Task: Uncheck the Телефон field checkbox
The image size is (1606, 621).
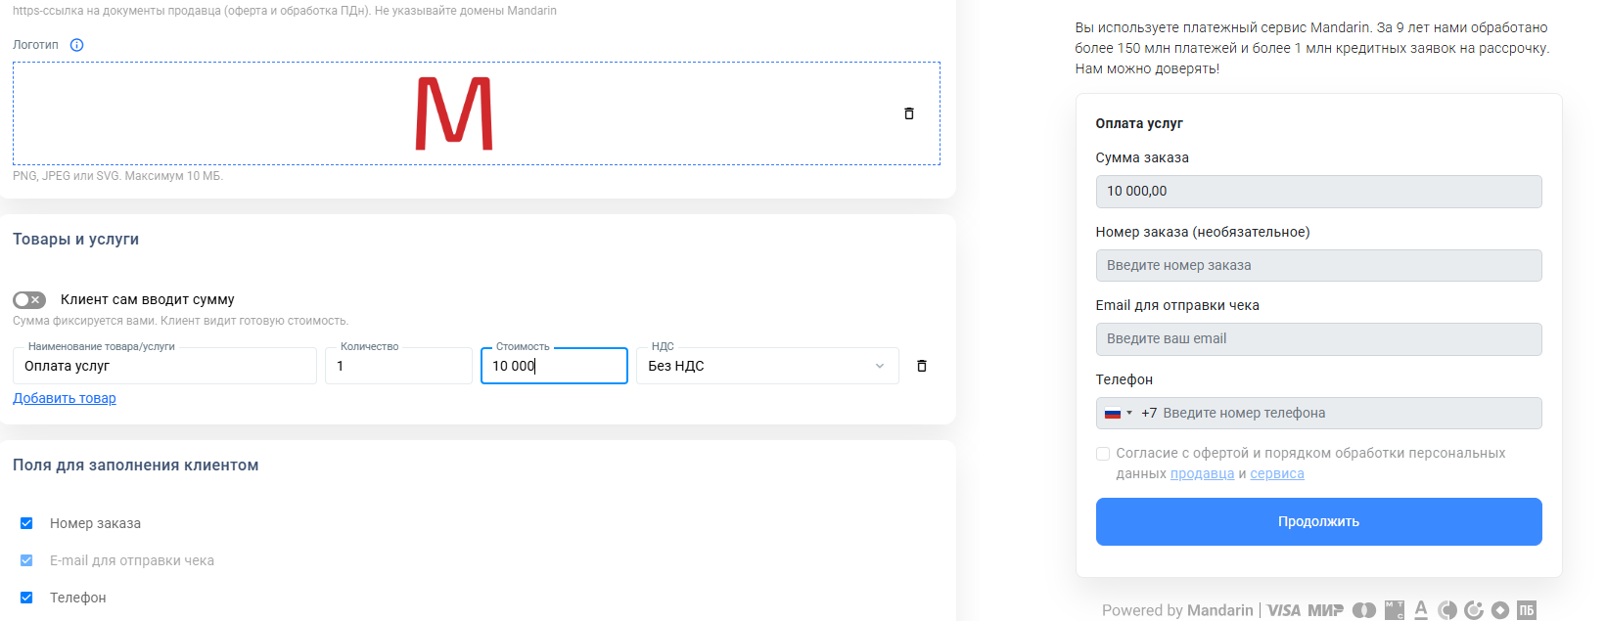Action: pyautogui.click(x=26, y=598)
